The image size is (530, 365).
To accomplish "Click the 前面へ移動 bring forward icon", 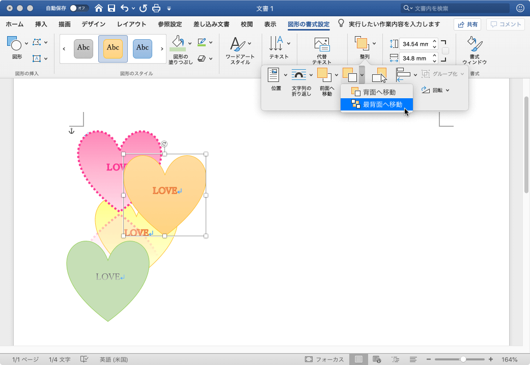I will pyautogui.click(x=324, y=74).
